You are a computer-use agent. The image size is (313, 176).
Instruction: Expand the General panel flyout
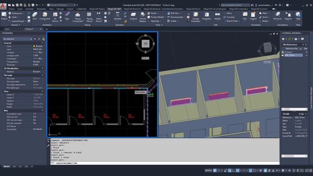pyautogui.click(x=16, y=25)
